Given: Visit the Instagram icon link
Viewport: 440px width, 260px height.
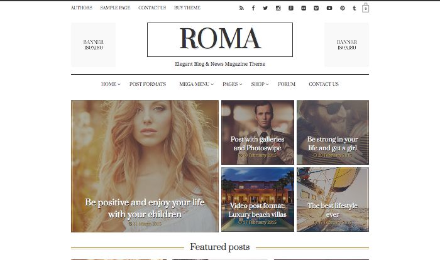Looking at the screenshot, I should 278,8.
